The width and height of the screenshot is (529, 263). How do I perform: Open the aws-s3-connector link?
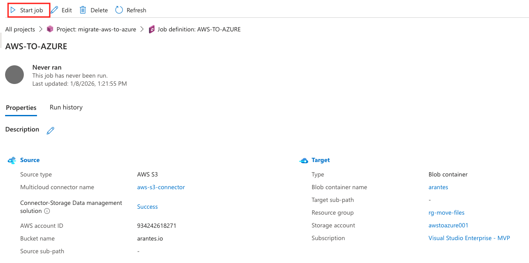(x=161, y=187)
